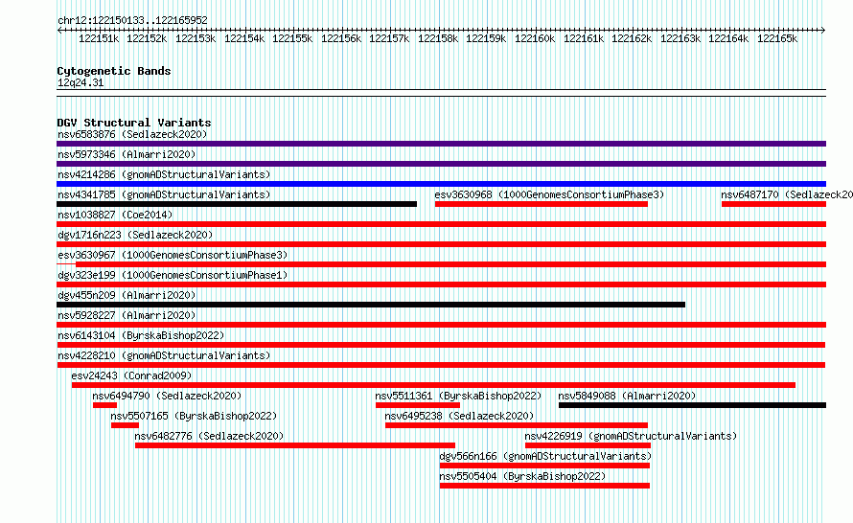Select the 12q24.31 band label
Screen dimensions: 853x523
[x=81, y=82]
